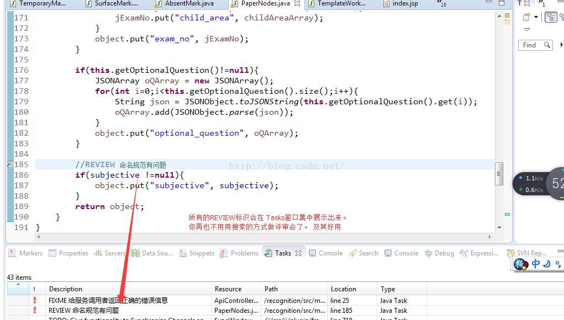Toggle the categorized view button in side panel

point(551,17)
